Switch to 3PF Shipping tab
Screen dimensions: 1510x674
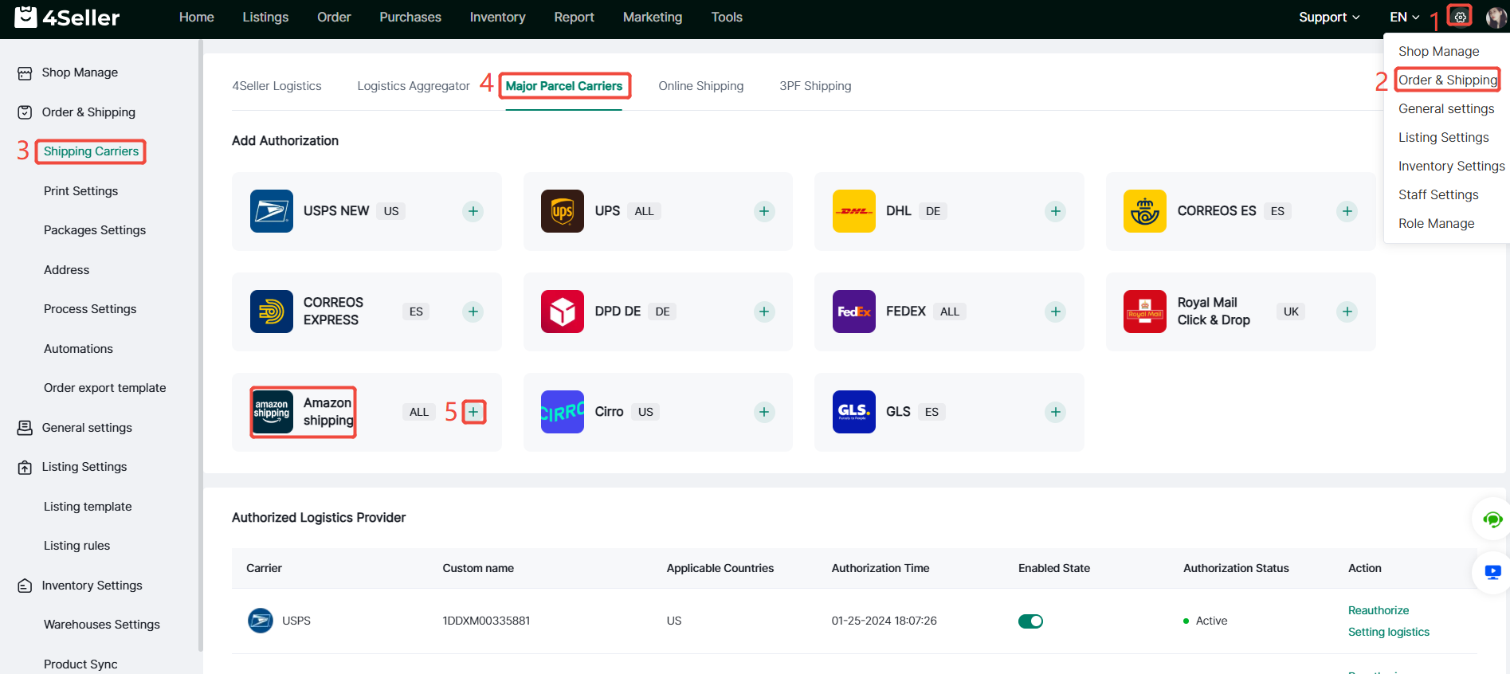point(815,86)
